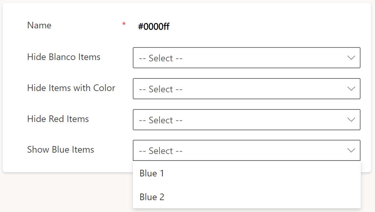Open the Hide Red Items dropdown
This screenshot has width=375, height=212.
(246, 120)
